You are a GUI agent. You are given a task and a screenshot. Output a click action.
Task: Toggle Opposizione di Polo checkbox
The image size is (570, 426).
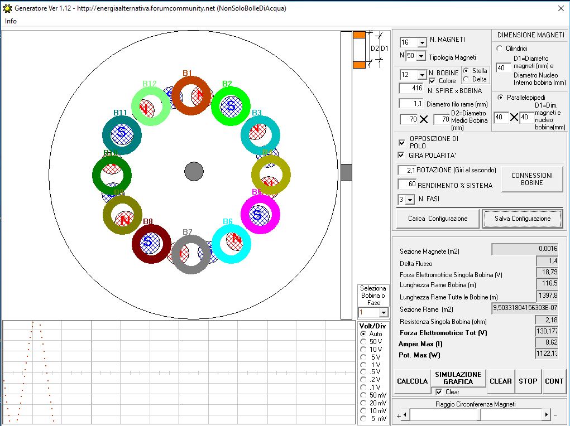(x=402, y=142)
